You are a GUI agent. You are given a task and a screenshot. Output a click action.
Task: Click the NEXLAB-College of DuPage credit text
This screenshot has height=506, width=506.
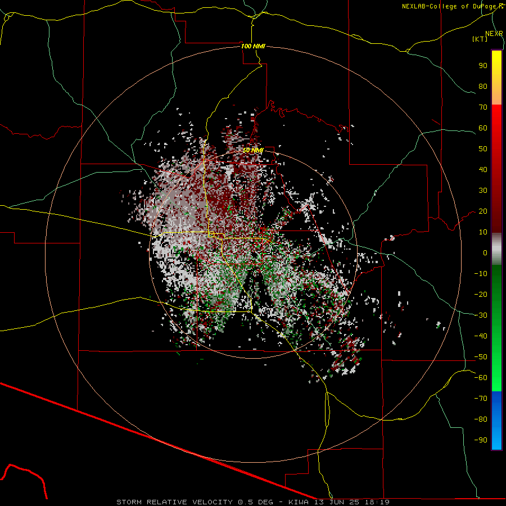tap(452, 6)
